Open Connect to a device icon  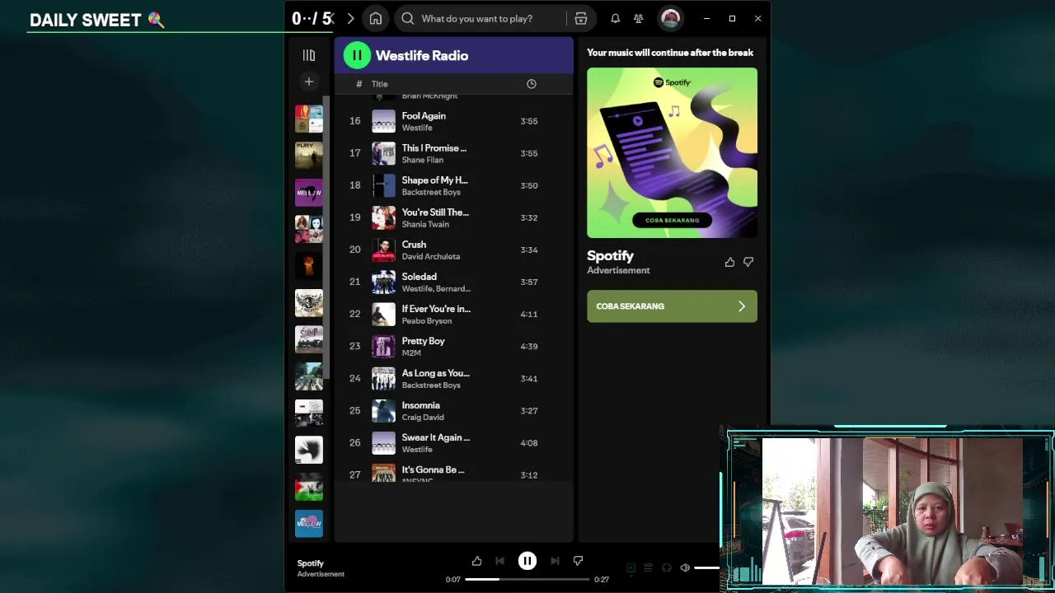coord(667,567)
